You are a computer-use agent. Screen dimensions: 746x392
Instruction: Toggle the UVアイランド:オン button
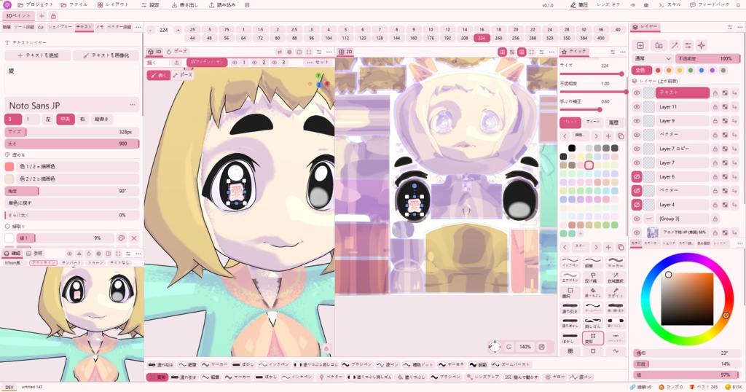click(x=207, y=63)
